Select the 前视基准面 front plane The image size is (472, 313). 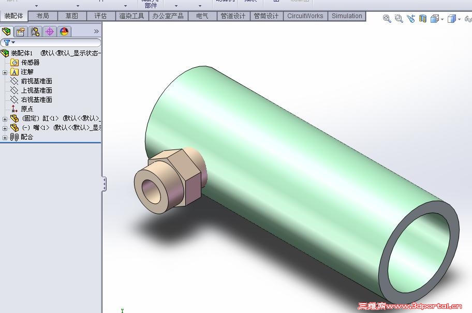tap(36, 81)
